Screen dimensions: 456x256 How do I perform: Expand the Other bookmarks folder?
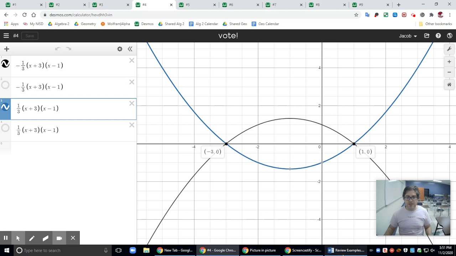436,24
